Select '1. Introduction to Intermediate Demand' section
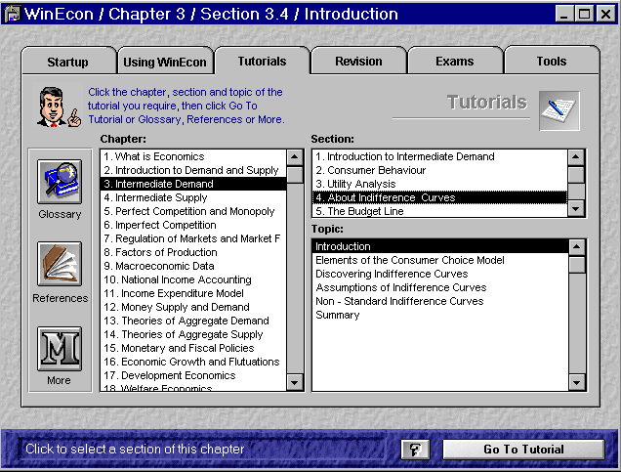The height and width of the screenshot is (472, 621). click(440, 156)
